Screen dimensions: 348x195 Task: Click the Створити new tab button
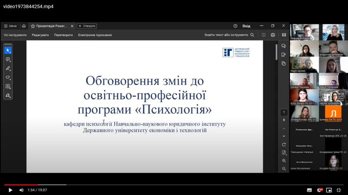[87, 26]
